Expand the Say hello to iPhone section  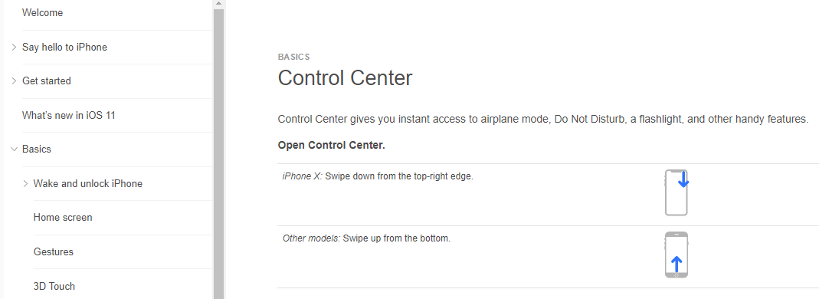click(14, 47)
